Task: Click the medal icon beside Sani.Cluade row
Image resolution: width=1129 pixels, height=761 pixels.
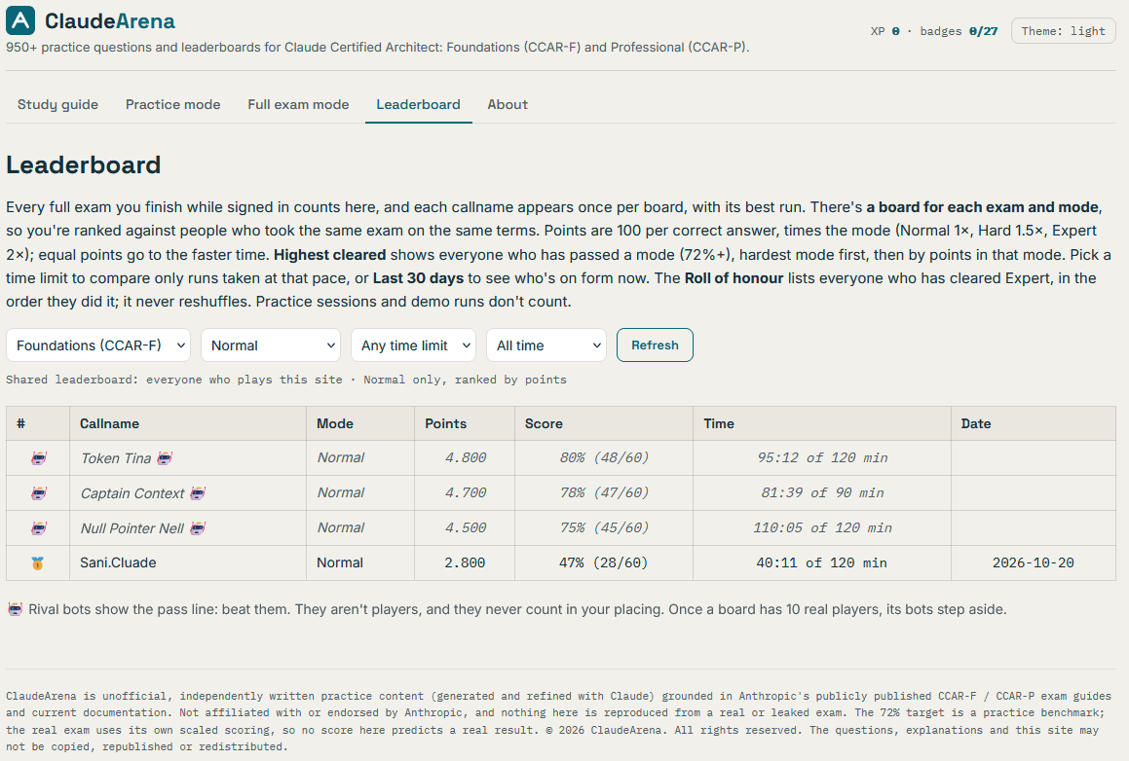Action: (x=37, y=563)
